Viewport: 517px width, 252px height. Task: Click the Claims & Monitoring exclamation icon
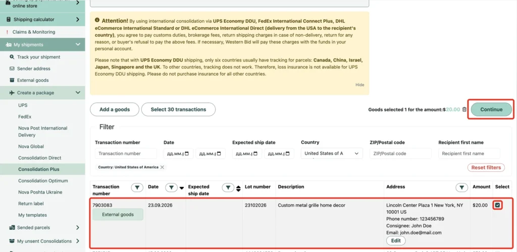pyautogui.click(x=7, y=32)
